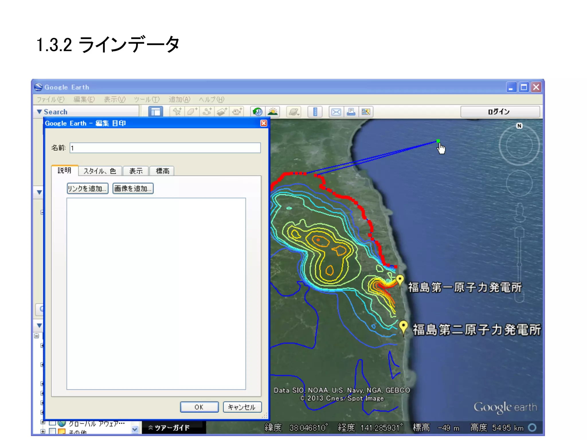Click the 緯度 38.046810° readout
This screenshot has width=587, height=440.
(x=296, y=428)
